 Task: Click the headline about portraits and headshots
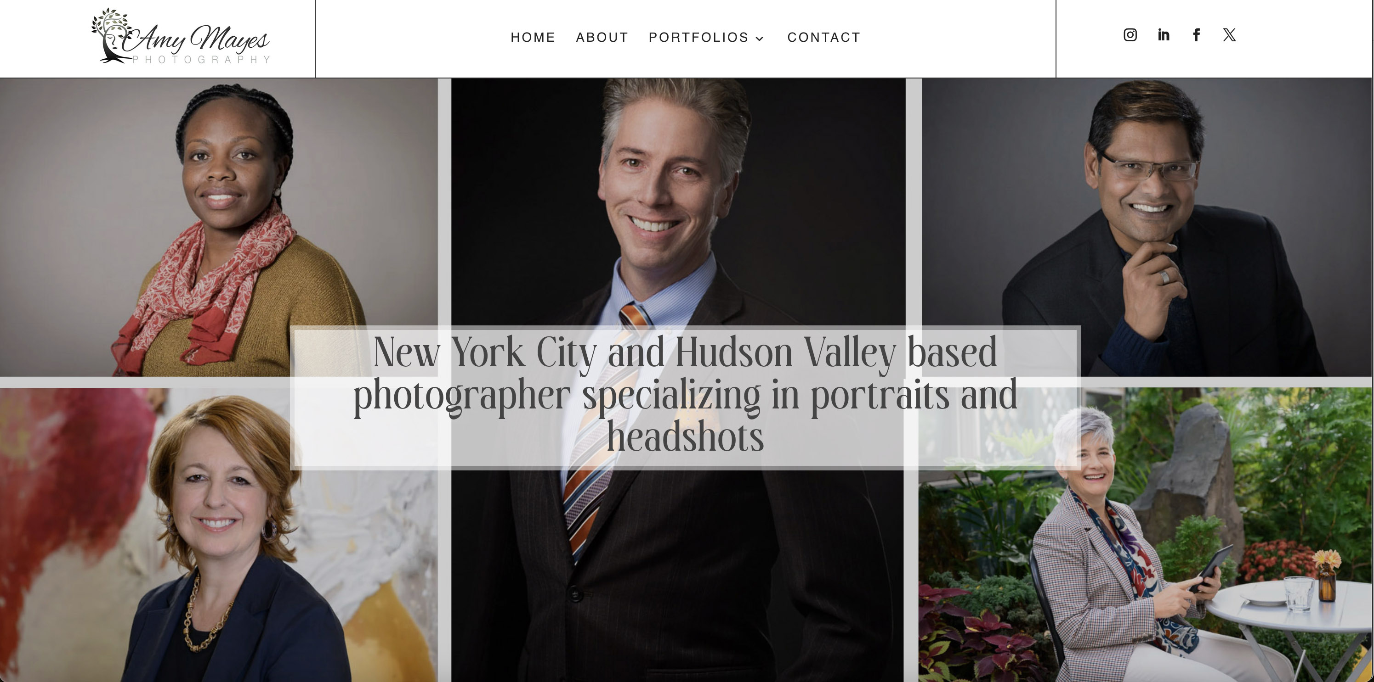click(686, 395)
